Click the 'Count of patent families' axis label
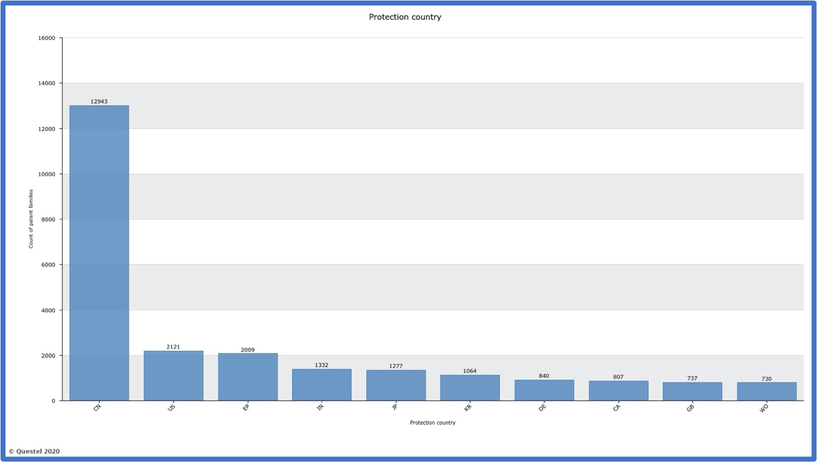Screen dimensions: 817x462 coord(31,219)
